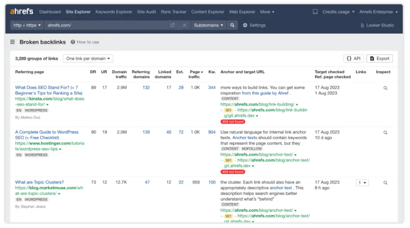
Task: Click Kw. value 344
Action: pyautogui.click(x=212, y=88)
